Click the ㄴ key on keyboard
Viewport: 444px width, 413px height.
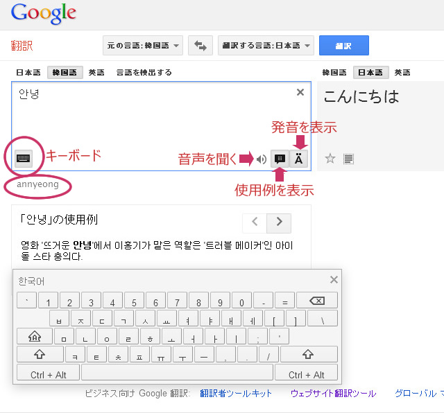85,336
